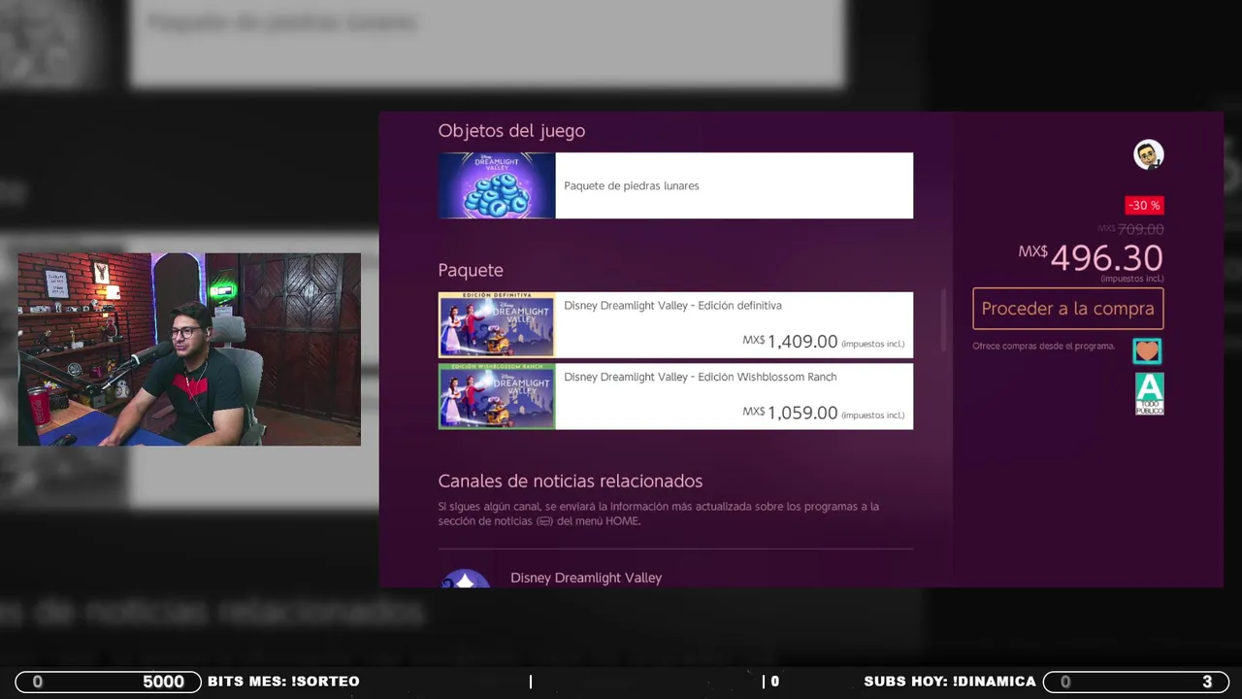Click the MX$ 1,409.00 price
This screenshot has height=699, width=1242.
(x=790, y=341)
